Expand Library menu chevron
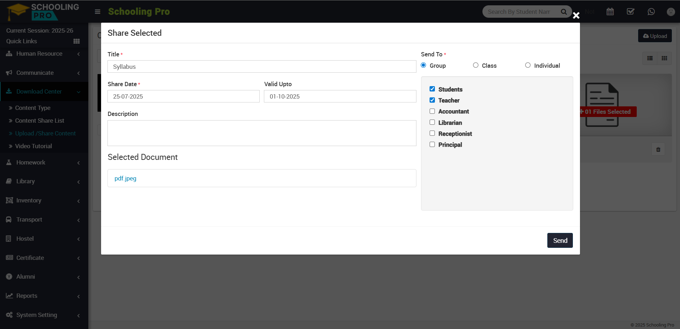680x329 pixels. (x=78, y=182)
